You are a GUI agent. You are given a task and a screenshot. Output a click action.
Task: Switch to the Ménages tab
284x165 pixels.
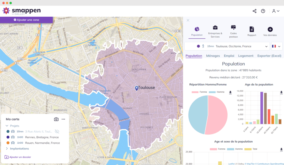pyautogui.click(x=213, y=56)
